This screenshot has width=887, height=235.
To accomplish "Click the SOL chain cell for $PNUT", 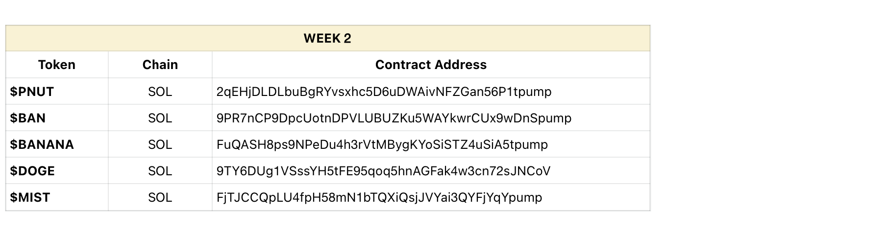I will (x=160, y=92).
